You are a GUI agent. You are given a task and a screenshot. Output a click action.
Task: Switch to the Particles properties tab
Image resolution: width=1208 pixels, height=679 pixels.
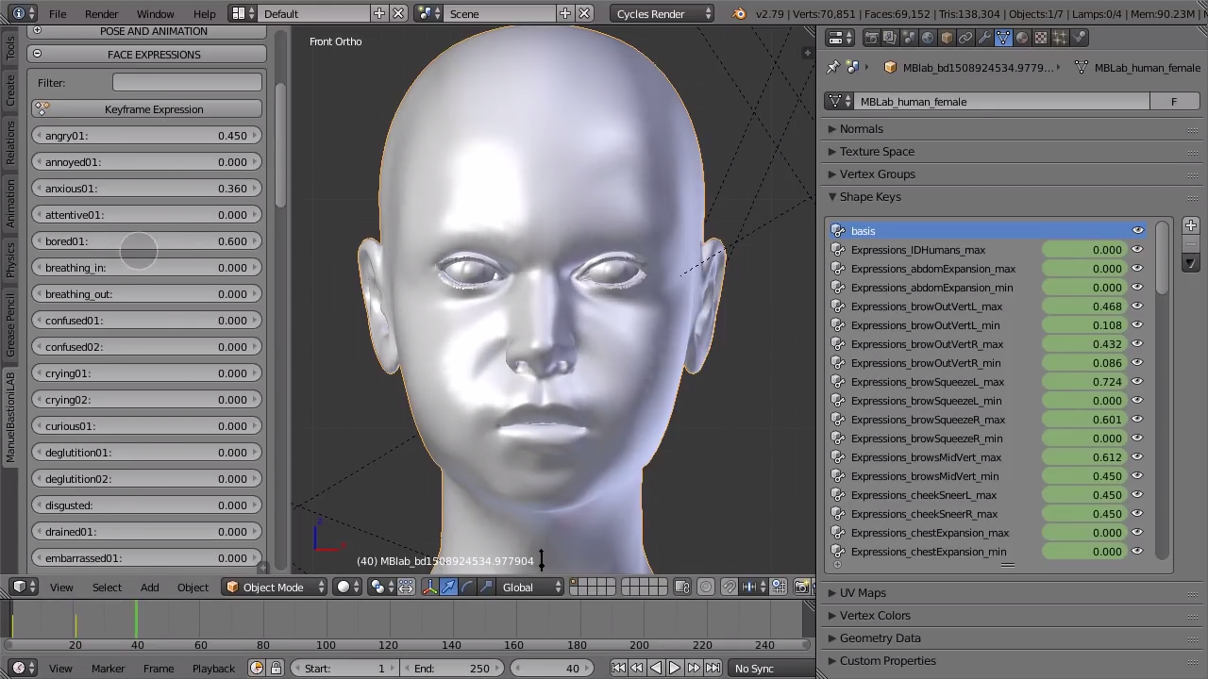pyautogui.click(x=1058, y=37)
